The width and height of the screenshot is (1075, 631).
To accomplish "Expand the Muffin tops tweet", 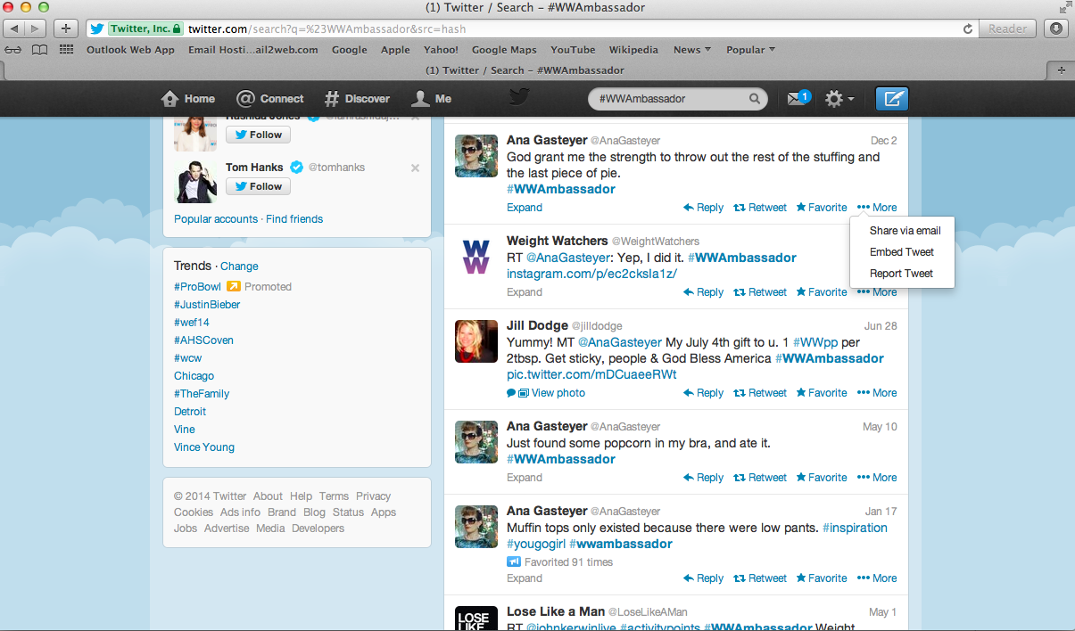I will pyautogui.click(x=525, y=578).
